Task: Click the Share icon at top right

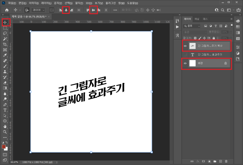Action: (x=238, y=10)
